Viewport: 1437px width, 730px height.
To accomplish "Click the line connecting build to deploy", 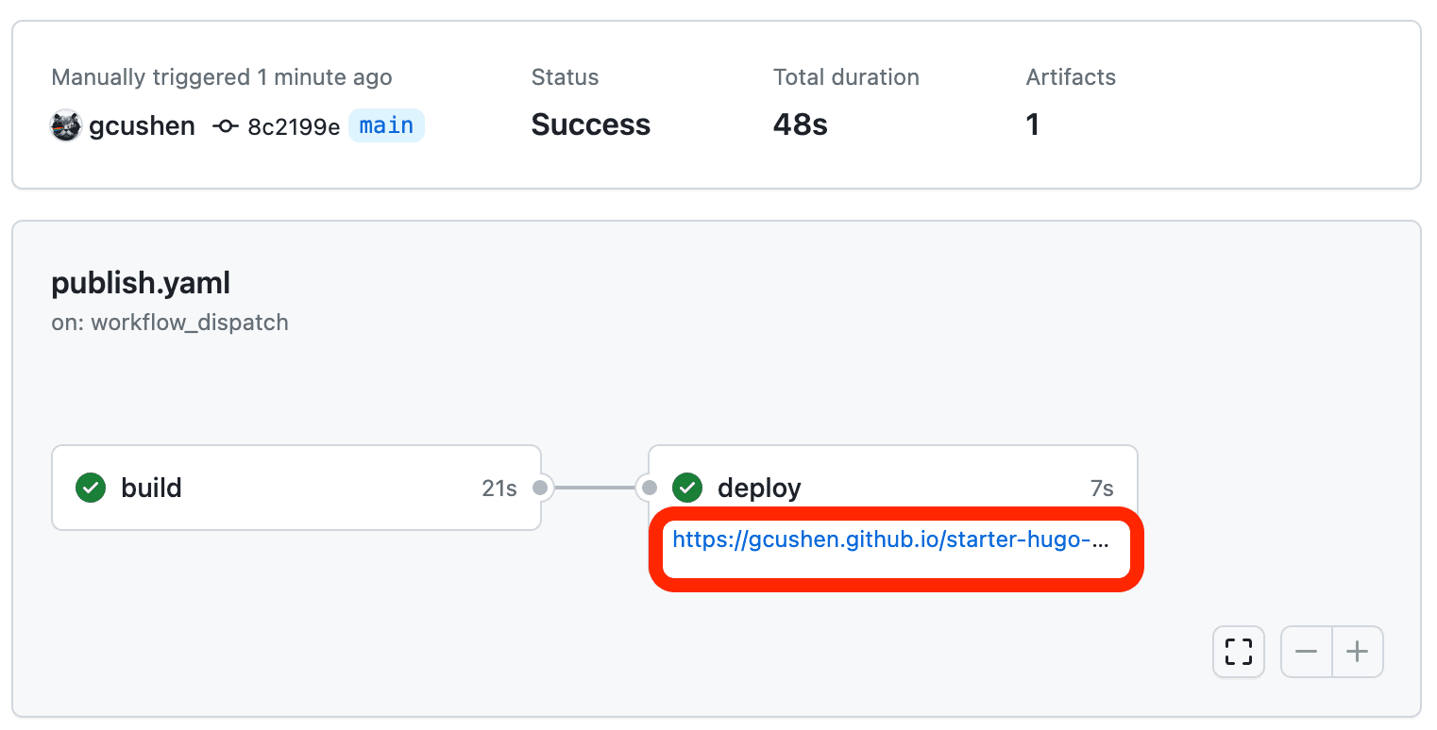I will 595,488.
